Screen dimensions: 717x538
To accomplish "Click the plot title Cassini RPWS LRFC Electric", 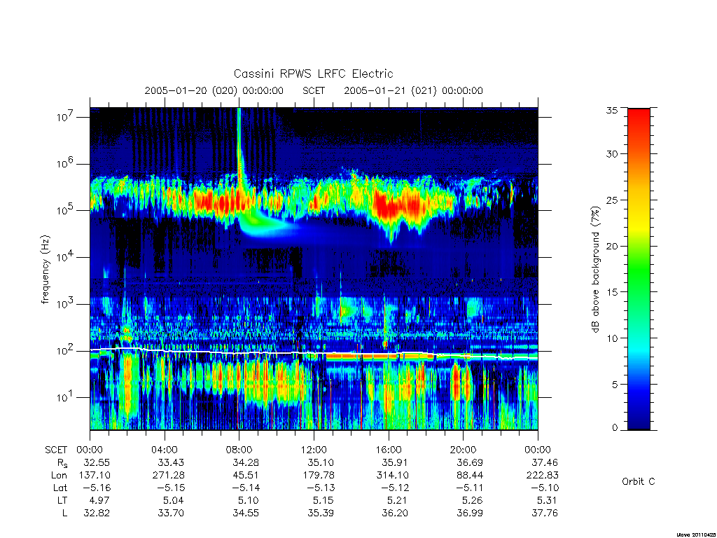I will coord(313,74).
